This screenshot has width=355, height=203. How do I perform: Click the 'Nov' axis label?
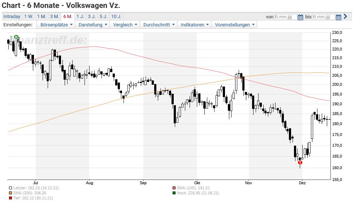pyautogui.click(x=248, y=183)
